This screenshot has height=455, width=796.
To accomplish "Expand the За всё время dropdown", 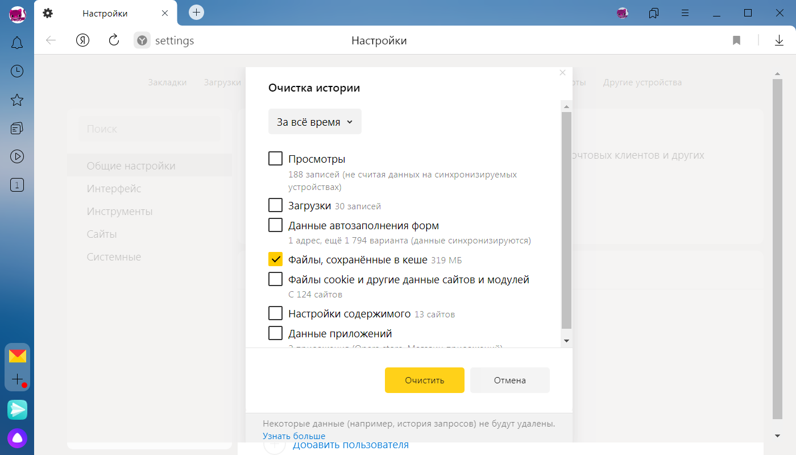I will point(314,122).
